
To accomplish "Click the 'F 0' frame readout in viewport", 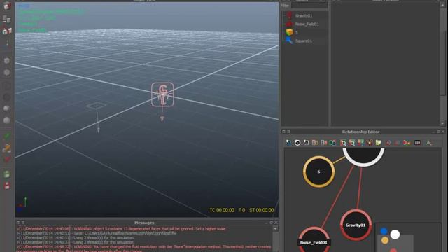I will pyautogui.click(x=241, y=210).
